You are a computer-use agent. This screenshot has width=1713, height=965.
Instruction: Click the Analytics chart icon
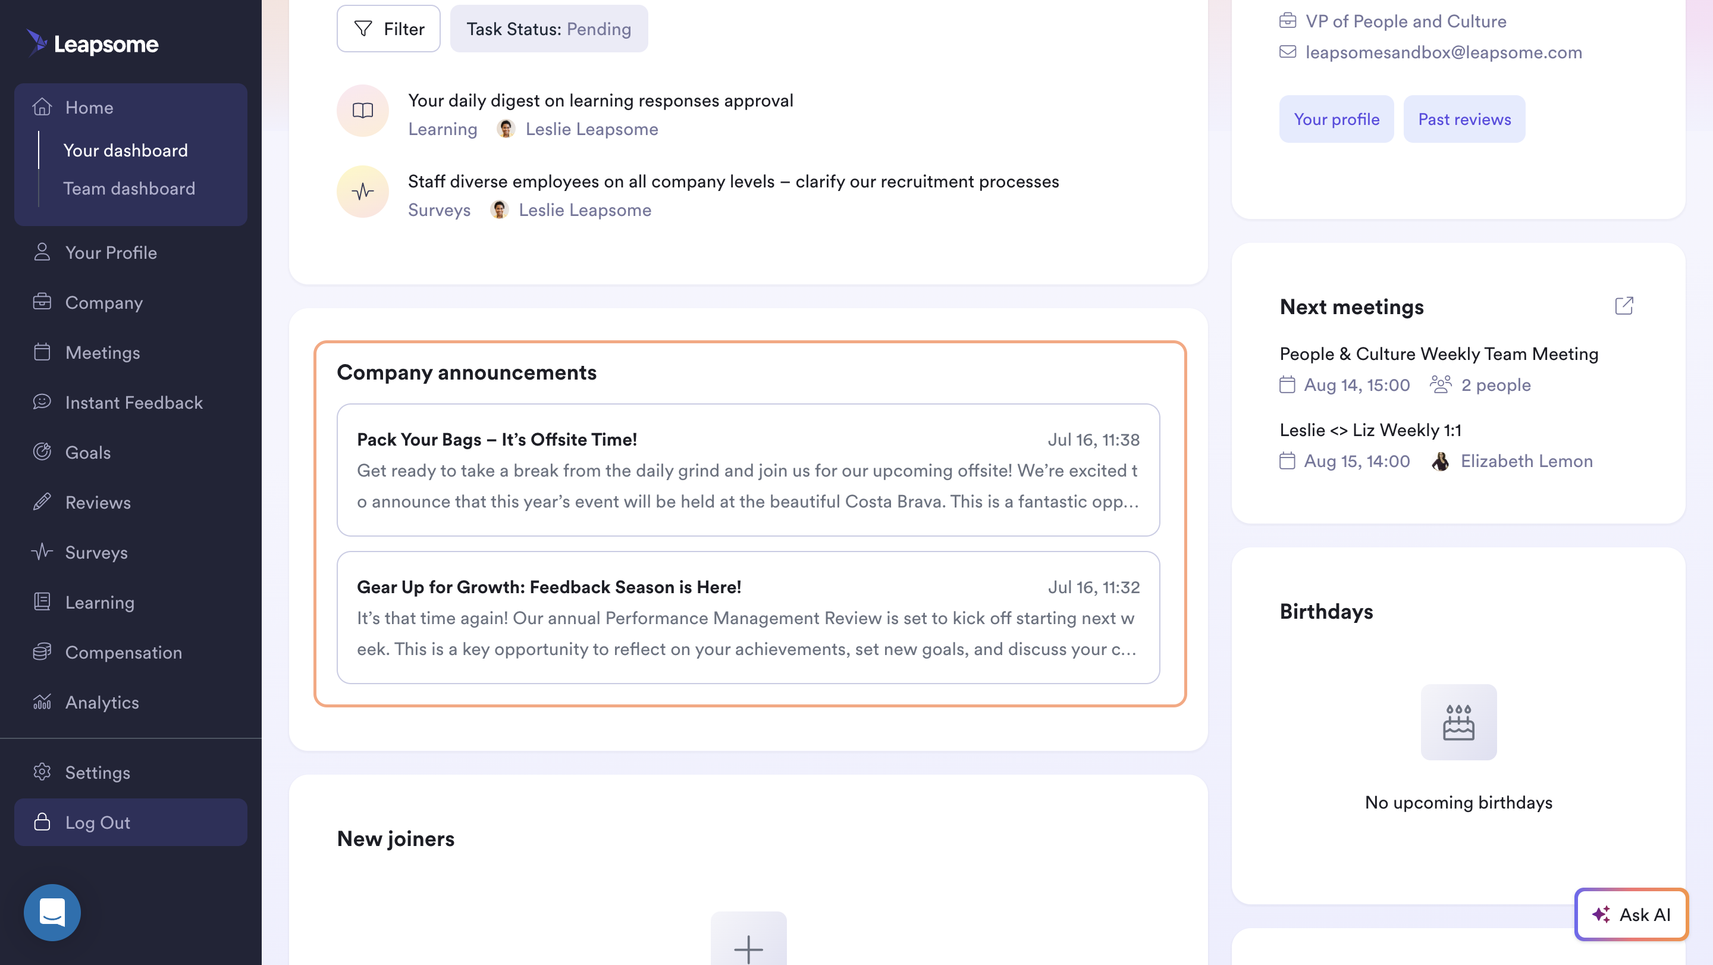click(42, 701)
